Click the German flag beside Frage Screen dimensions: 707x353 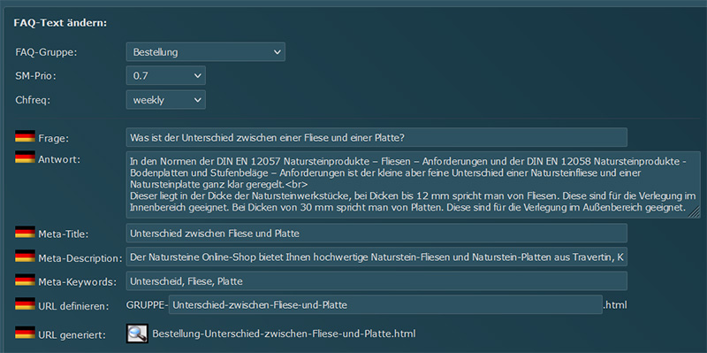tap(25, 136)
